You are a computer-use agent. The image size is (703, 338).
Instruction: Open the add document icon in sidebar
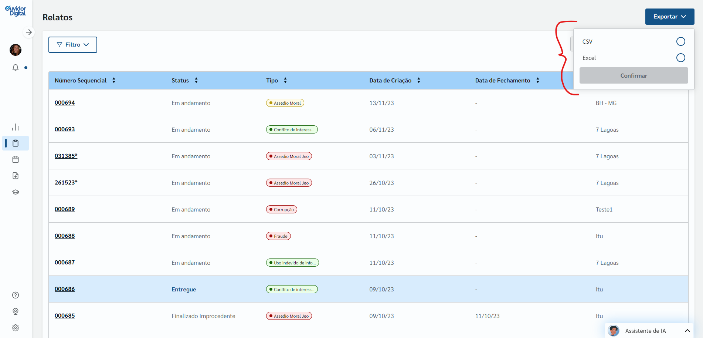(x=16, y=176)
